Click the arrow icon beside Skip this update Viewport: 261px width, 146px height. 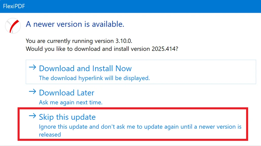32,116
